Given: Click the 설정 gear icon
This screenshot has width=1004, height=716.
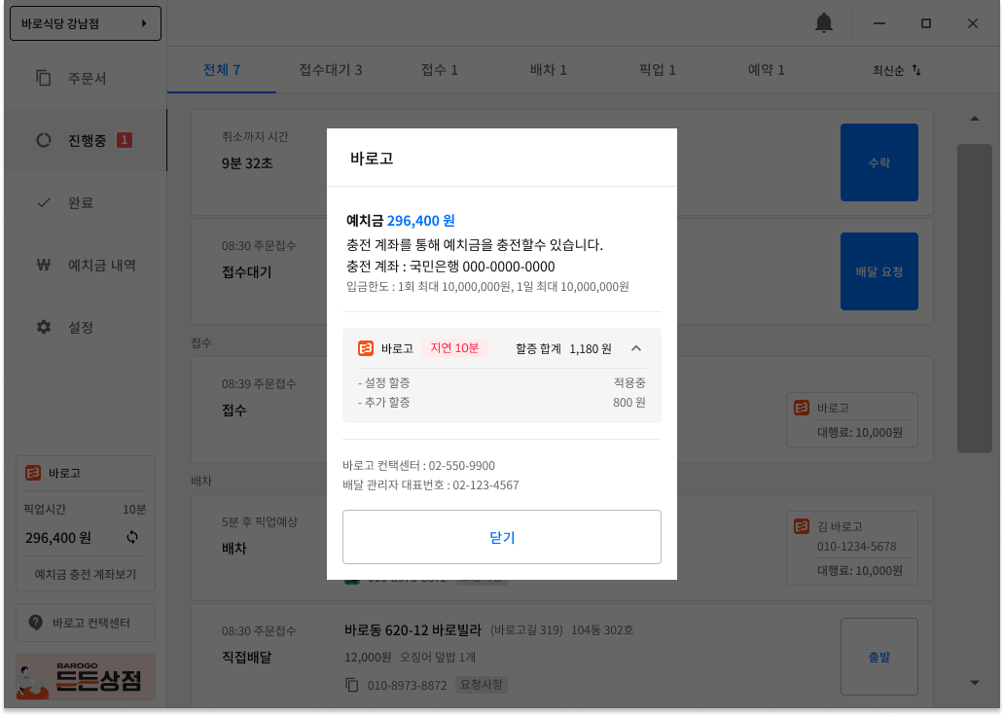Looking at the screenshot, I should (44, 327).
